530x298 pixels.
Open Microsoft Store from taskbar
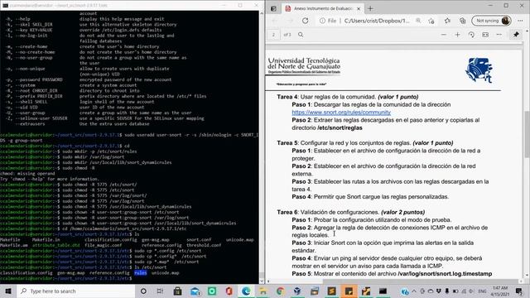click(177, 291)
